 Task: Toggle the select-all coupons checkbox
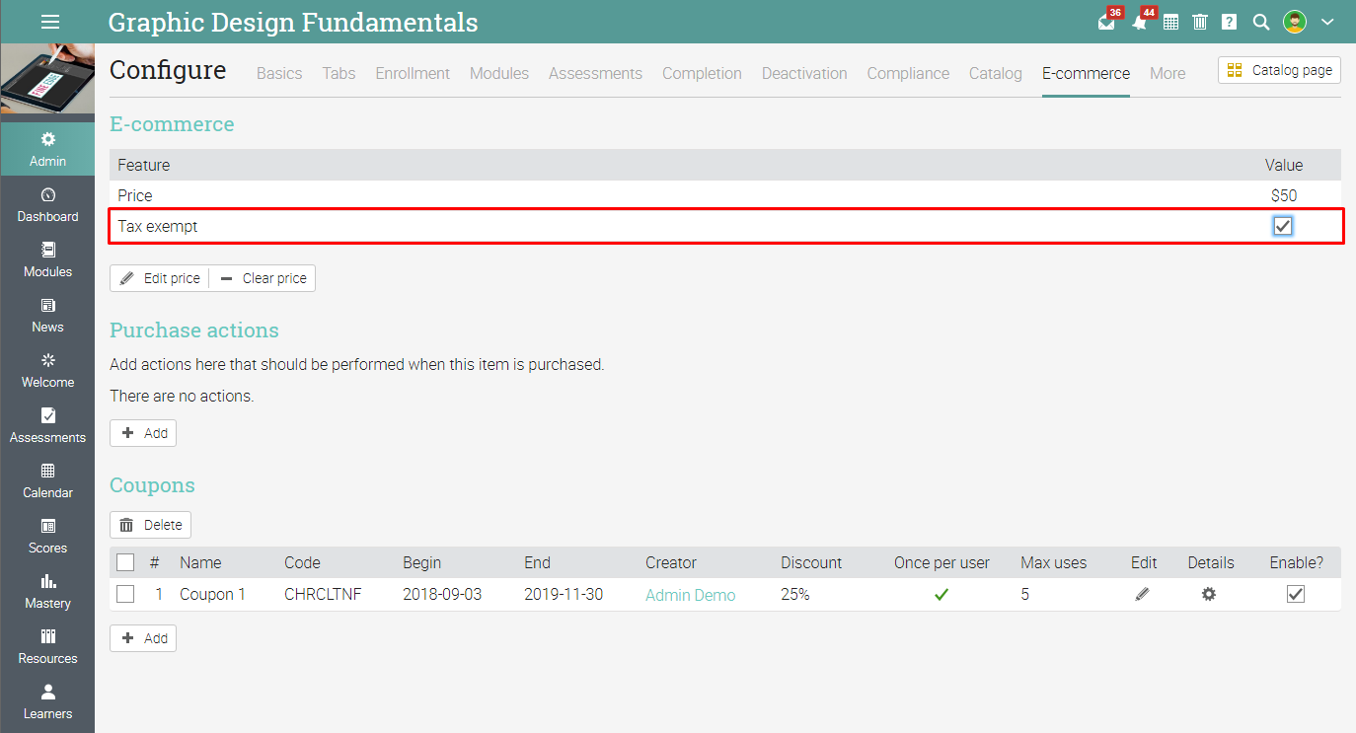tap(125, 562)
